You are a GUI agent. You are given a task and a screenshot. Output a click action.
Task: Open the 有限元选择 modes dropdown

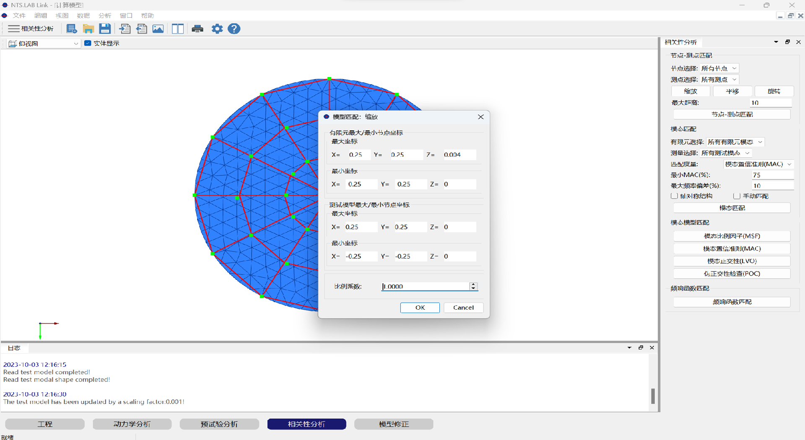coord(735,142)
